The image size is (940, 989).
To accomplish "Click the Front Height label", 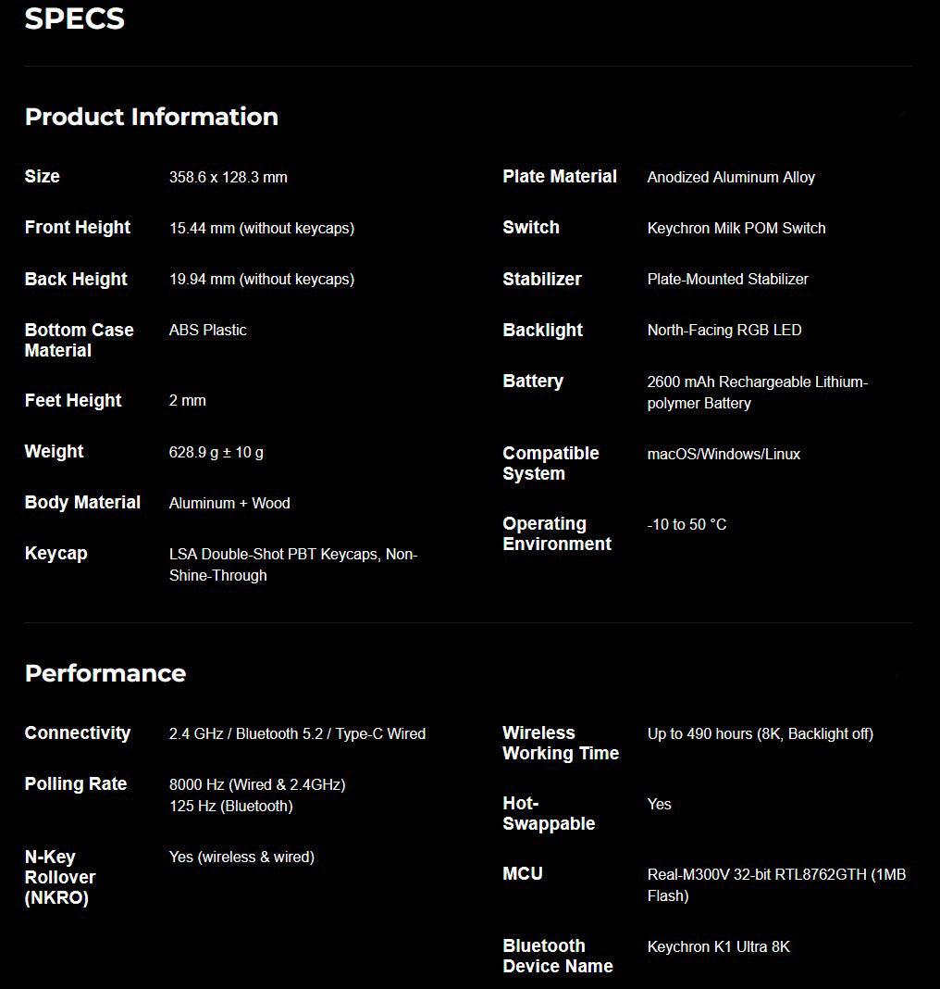I will coord(78,227).
